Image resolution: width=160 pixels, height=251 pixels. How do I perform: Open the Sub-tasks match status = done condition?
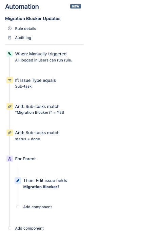(37, 136)
